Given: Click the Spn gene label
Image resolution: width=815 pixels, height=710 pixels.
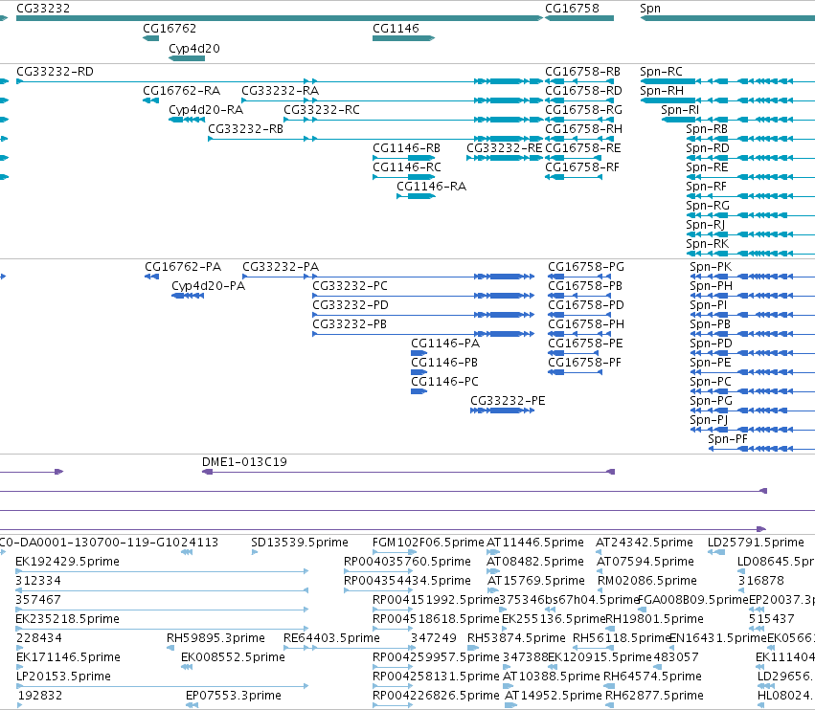Looking at the screenshot, I should (650, 9).
